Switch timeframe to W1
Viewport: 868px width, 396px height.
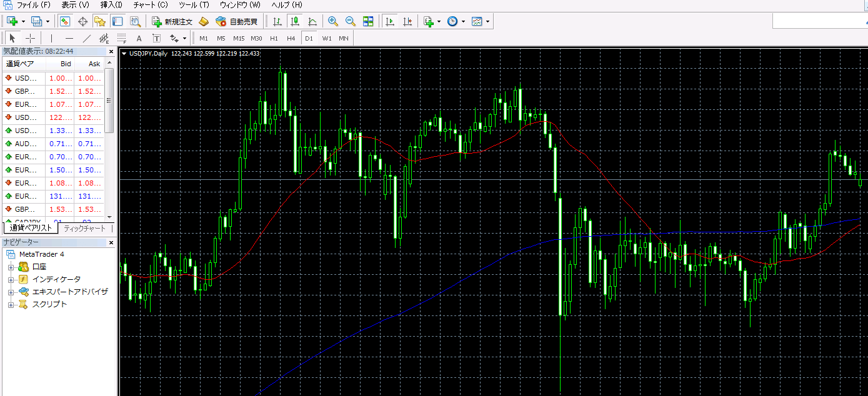pyautogui.click(x=327, y=38)
